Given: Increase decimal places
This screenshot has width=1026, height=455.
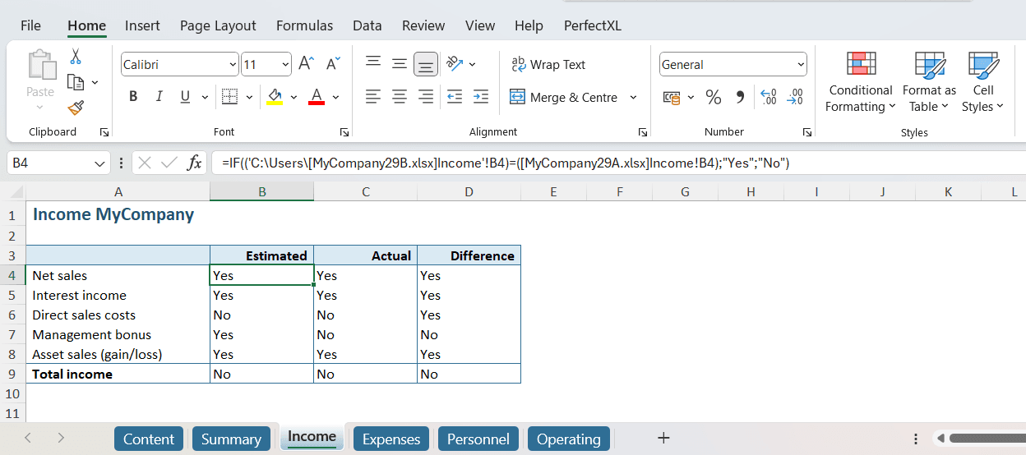Looking at the screenshot, I should (769, 97).
